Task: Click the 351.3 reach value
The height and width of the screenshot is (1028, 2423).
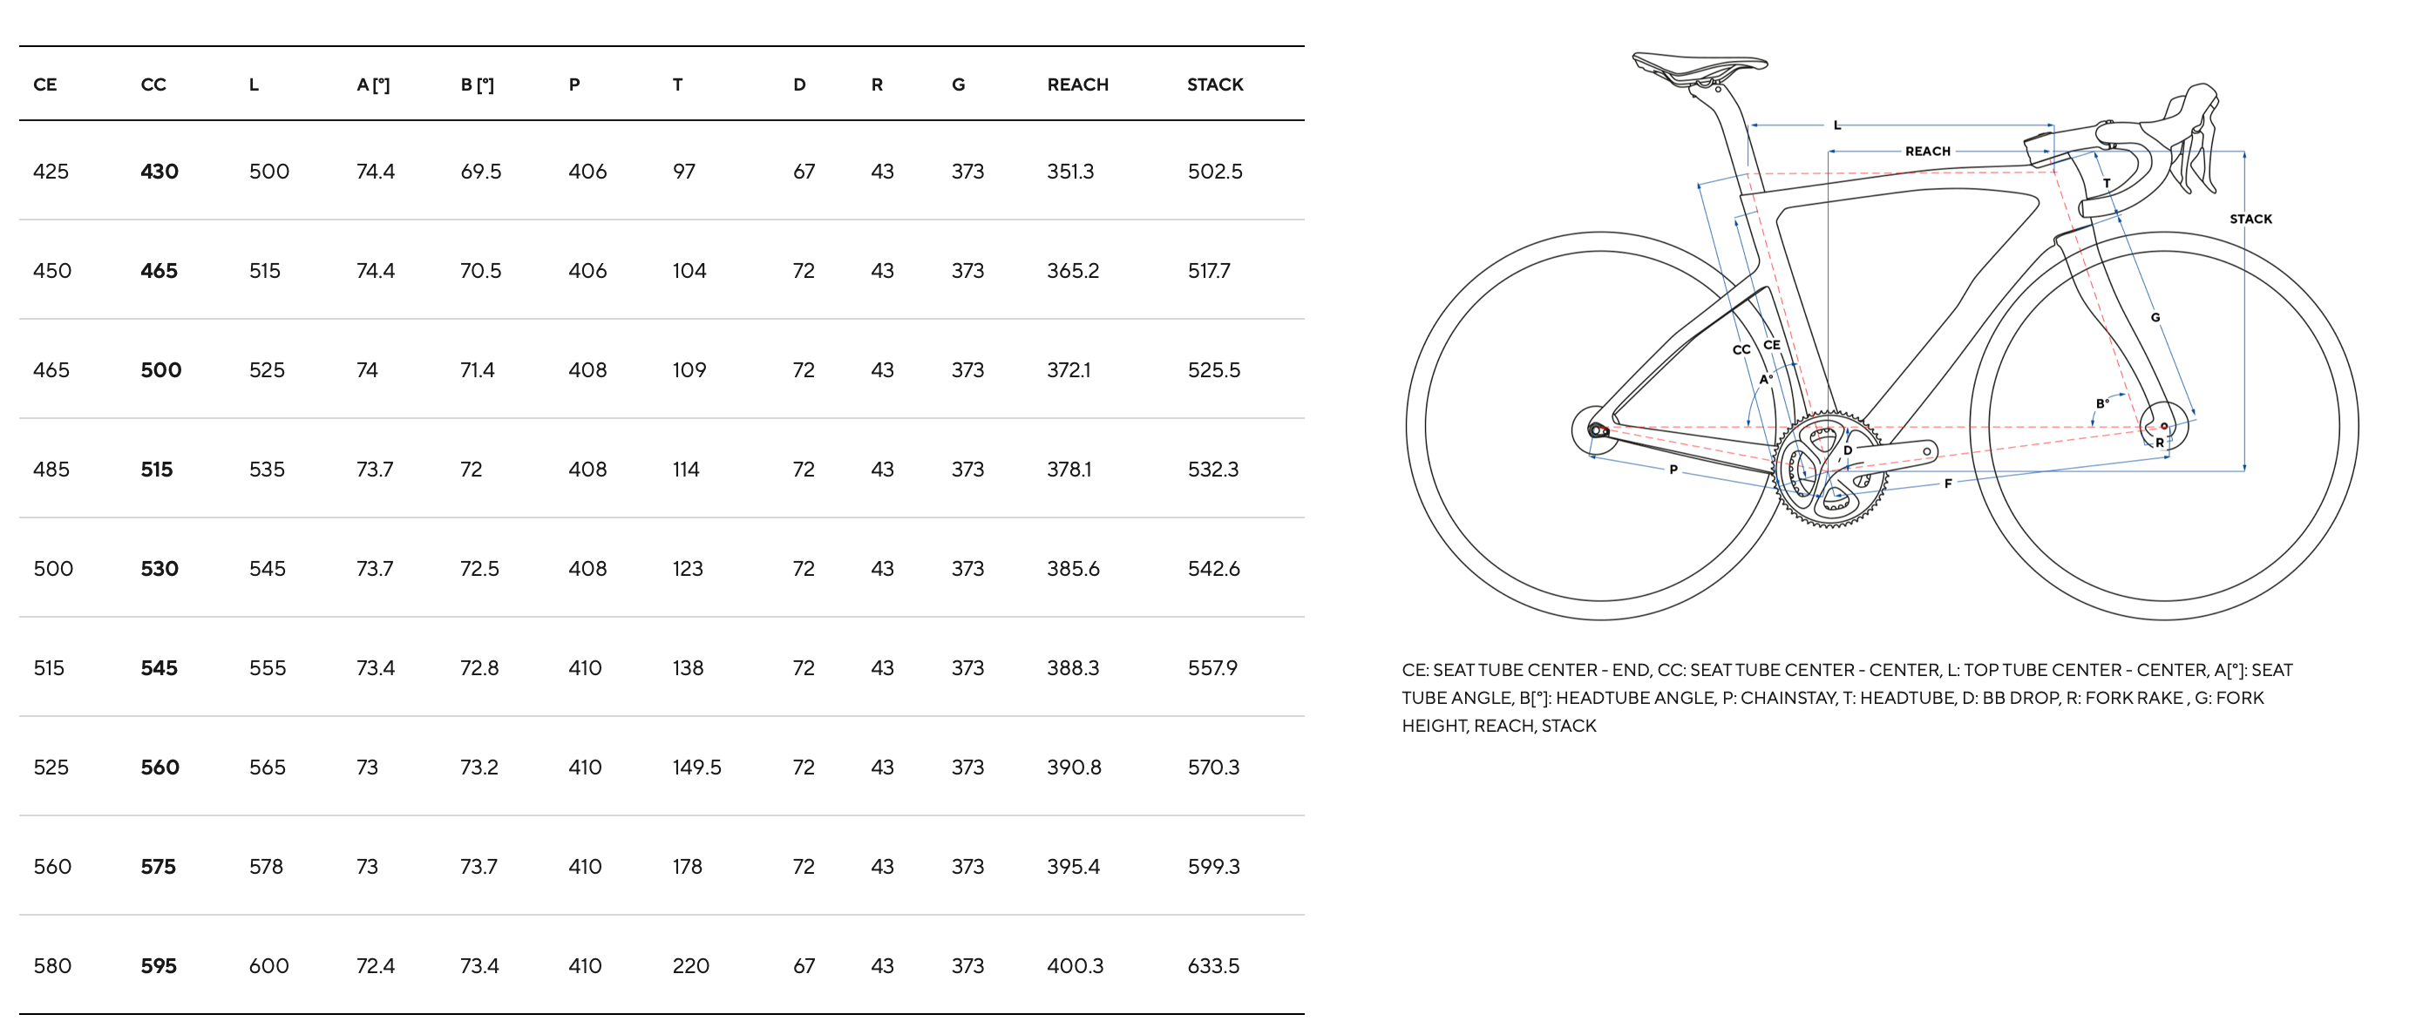Action: tap(1070, 171)
